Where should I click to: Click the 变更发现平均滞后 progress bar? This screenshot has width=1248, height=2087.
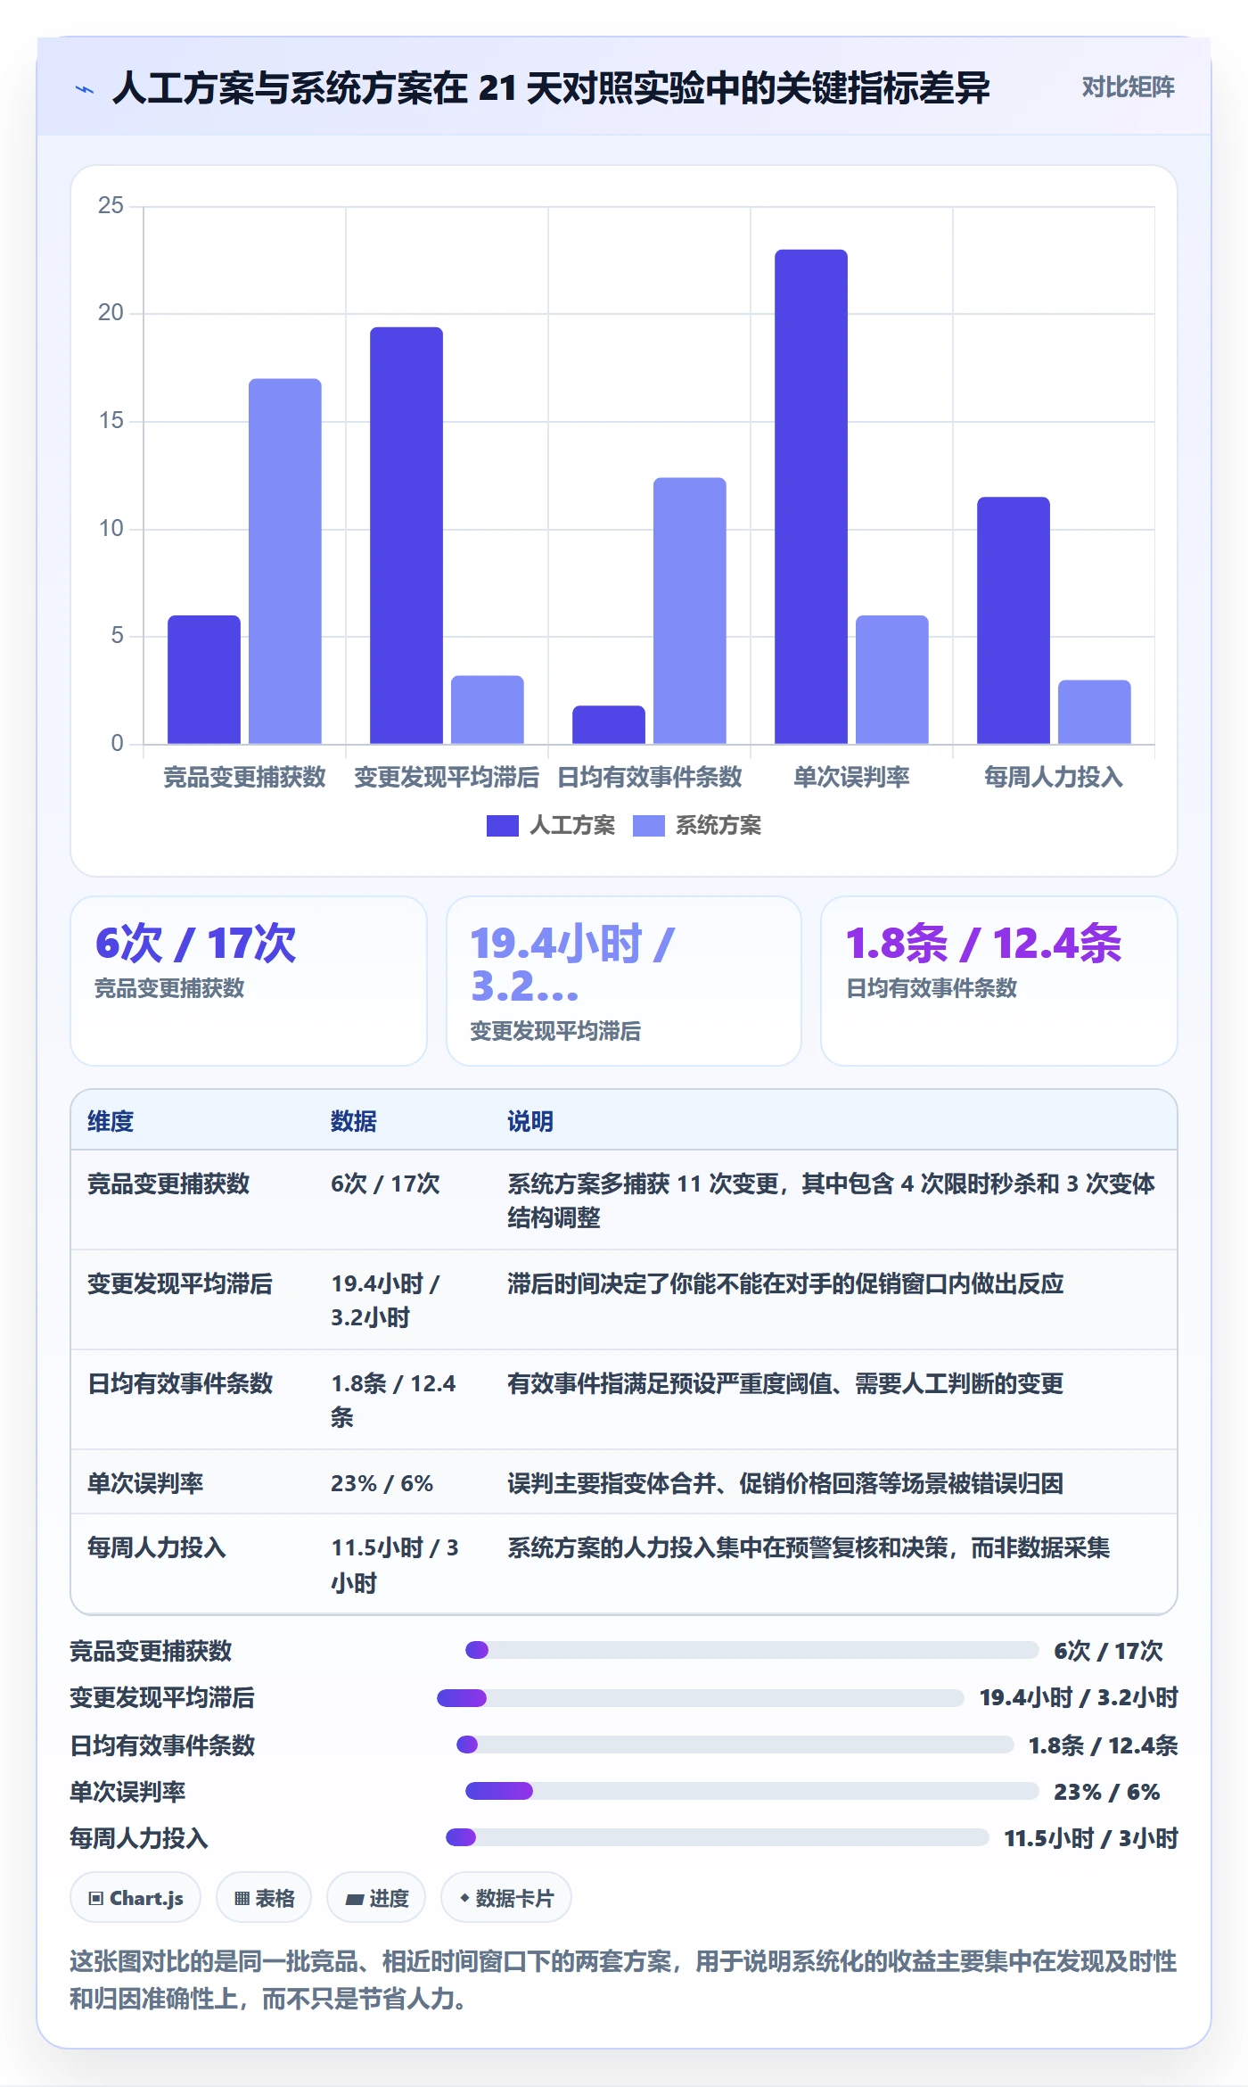pos(700,1697)
